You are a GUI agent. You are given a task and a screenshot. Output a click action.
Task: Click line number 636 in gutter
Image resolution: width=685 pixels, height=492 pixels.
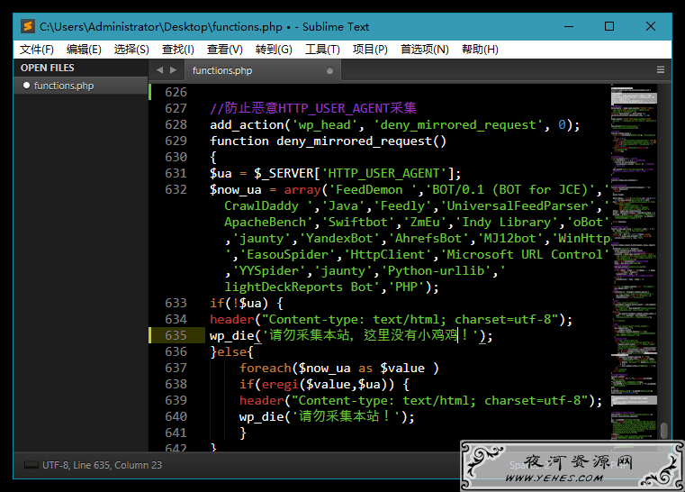(x=176, y=351)
